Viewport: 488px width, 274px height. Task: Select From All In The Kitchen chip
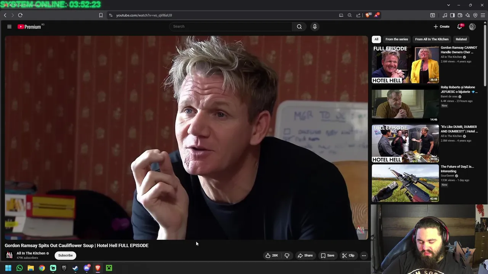click(432, 39)
